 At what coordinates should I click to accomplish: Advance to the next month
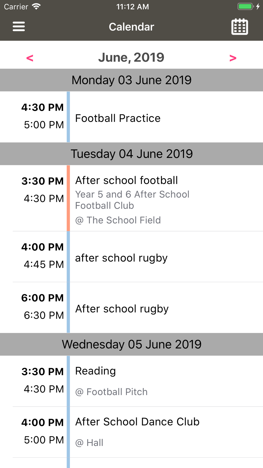click(x=233, y=58)
